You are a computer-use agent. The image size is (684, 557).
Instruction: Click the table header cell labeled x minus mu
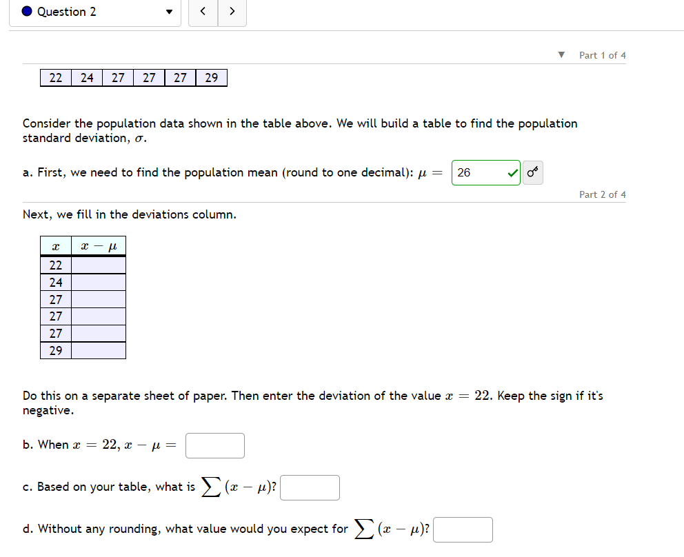(x=97, y=247)
